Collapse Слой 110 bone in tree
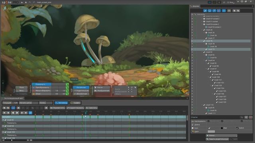Viewport: 255px width, 143px height. [202, 105]
